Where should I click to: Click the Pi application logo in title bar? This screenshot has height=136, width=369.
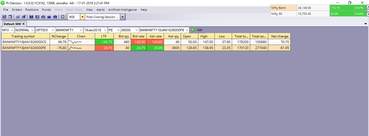pos(3,3)
